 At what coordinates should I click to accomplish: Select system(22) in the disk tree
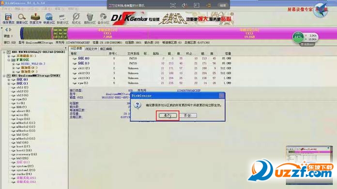pos(25,166)
